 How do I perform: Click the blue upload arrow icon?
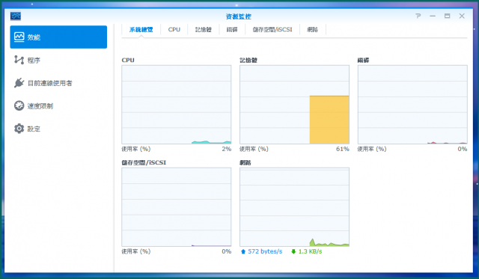243,251
